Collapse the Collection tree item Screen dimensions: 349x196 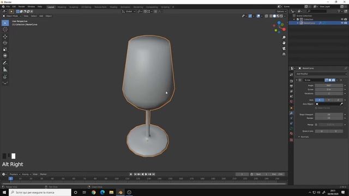tap(294, 20)
